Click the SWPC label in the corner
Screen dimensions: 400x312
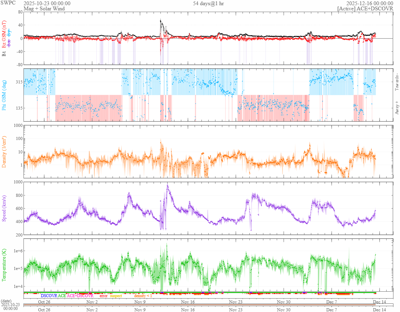pyautogui.click(x=8, y=3)
